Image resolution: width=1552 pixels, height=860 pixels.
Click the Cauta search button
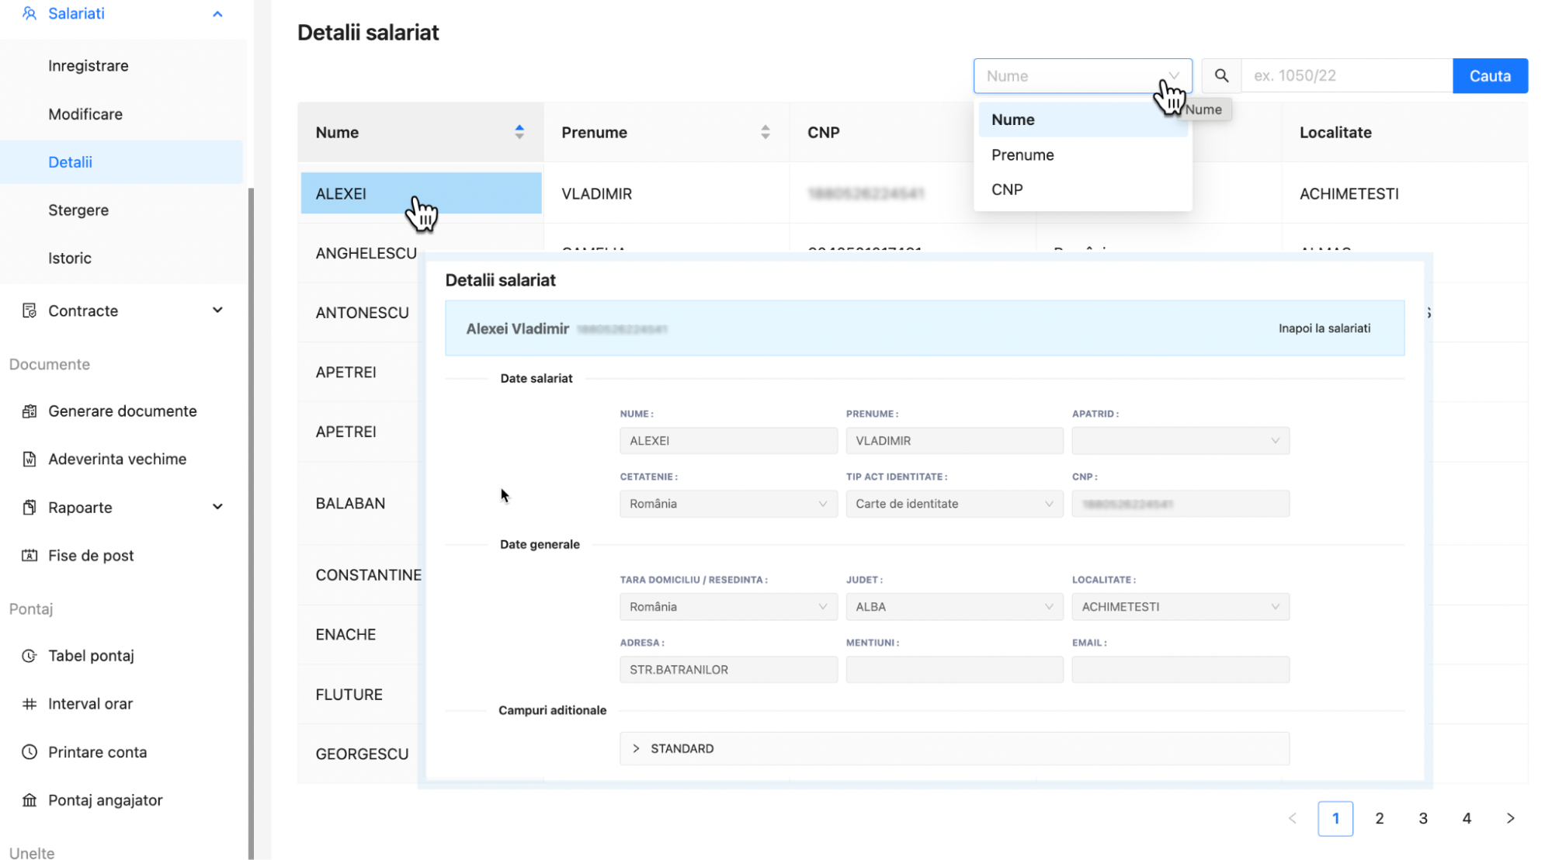click(x=1490, y=76)
